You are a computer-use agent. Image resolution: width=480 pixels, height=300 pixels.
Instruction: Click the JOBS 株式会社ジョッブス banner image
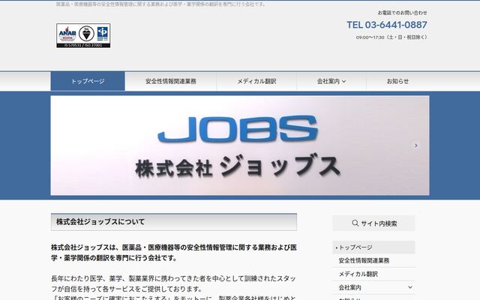(240, 145)
